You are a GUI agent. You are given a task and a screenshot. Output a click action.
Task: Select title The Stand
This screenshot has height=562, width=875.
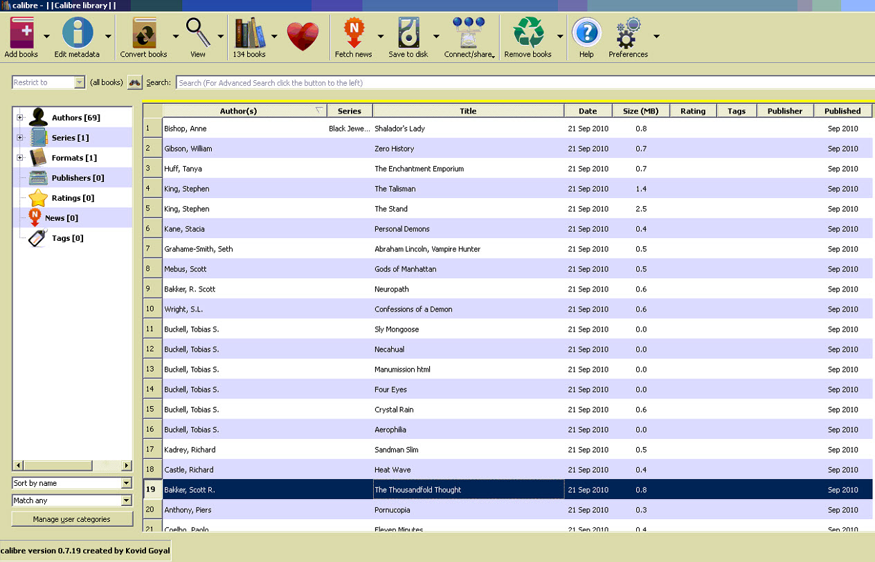[x=391, y=209]
